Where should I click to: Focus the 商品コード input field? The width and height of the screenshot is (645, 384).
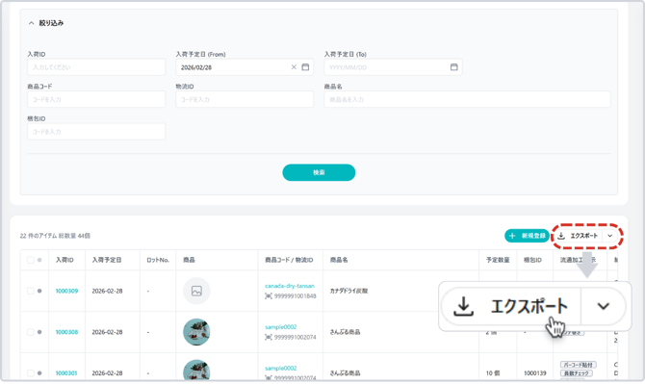click(x=96, y=99)
